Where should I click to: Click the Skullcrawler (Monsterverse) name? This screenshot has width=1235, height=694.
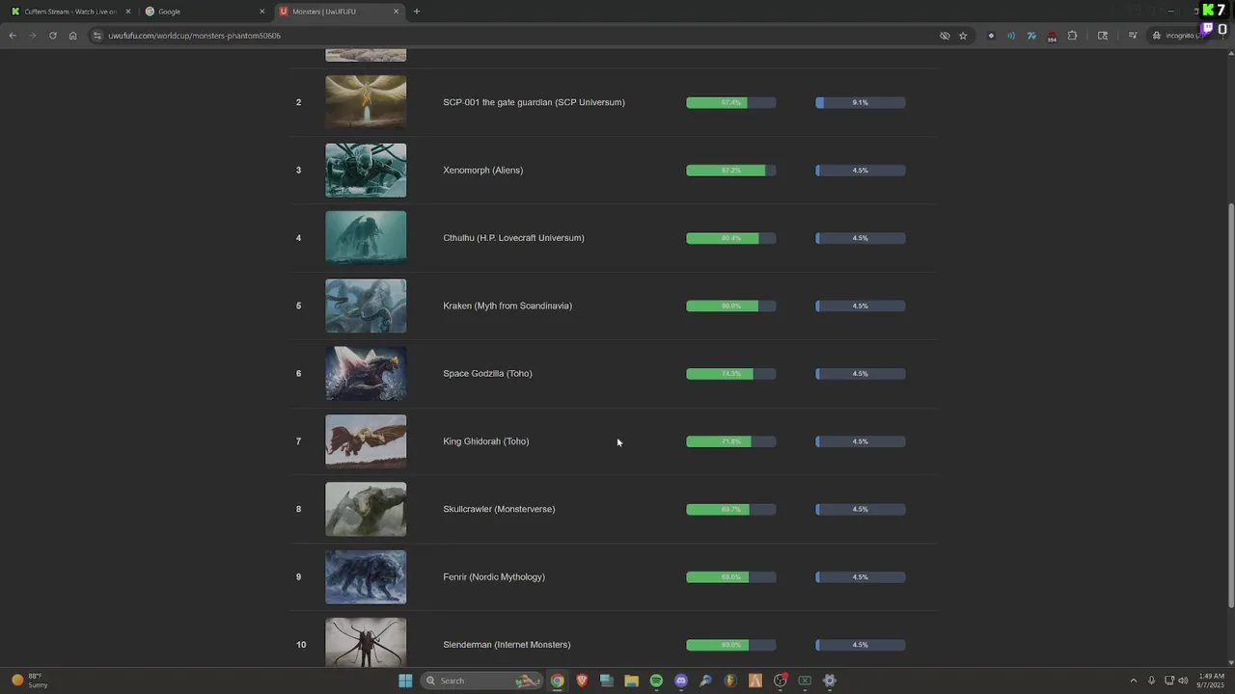499,509
